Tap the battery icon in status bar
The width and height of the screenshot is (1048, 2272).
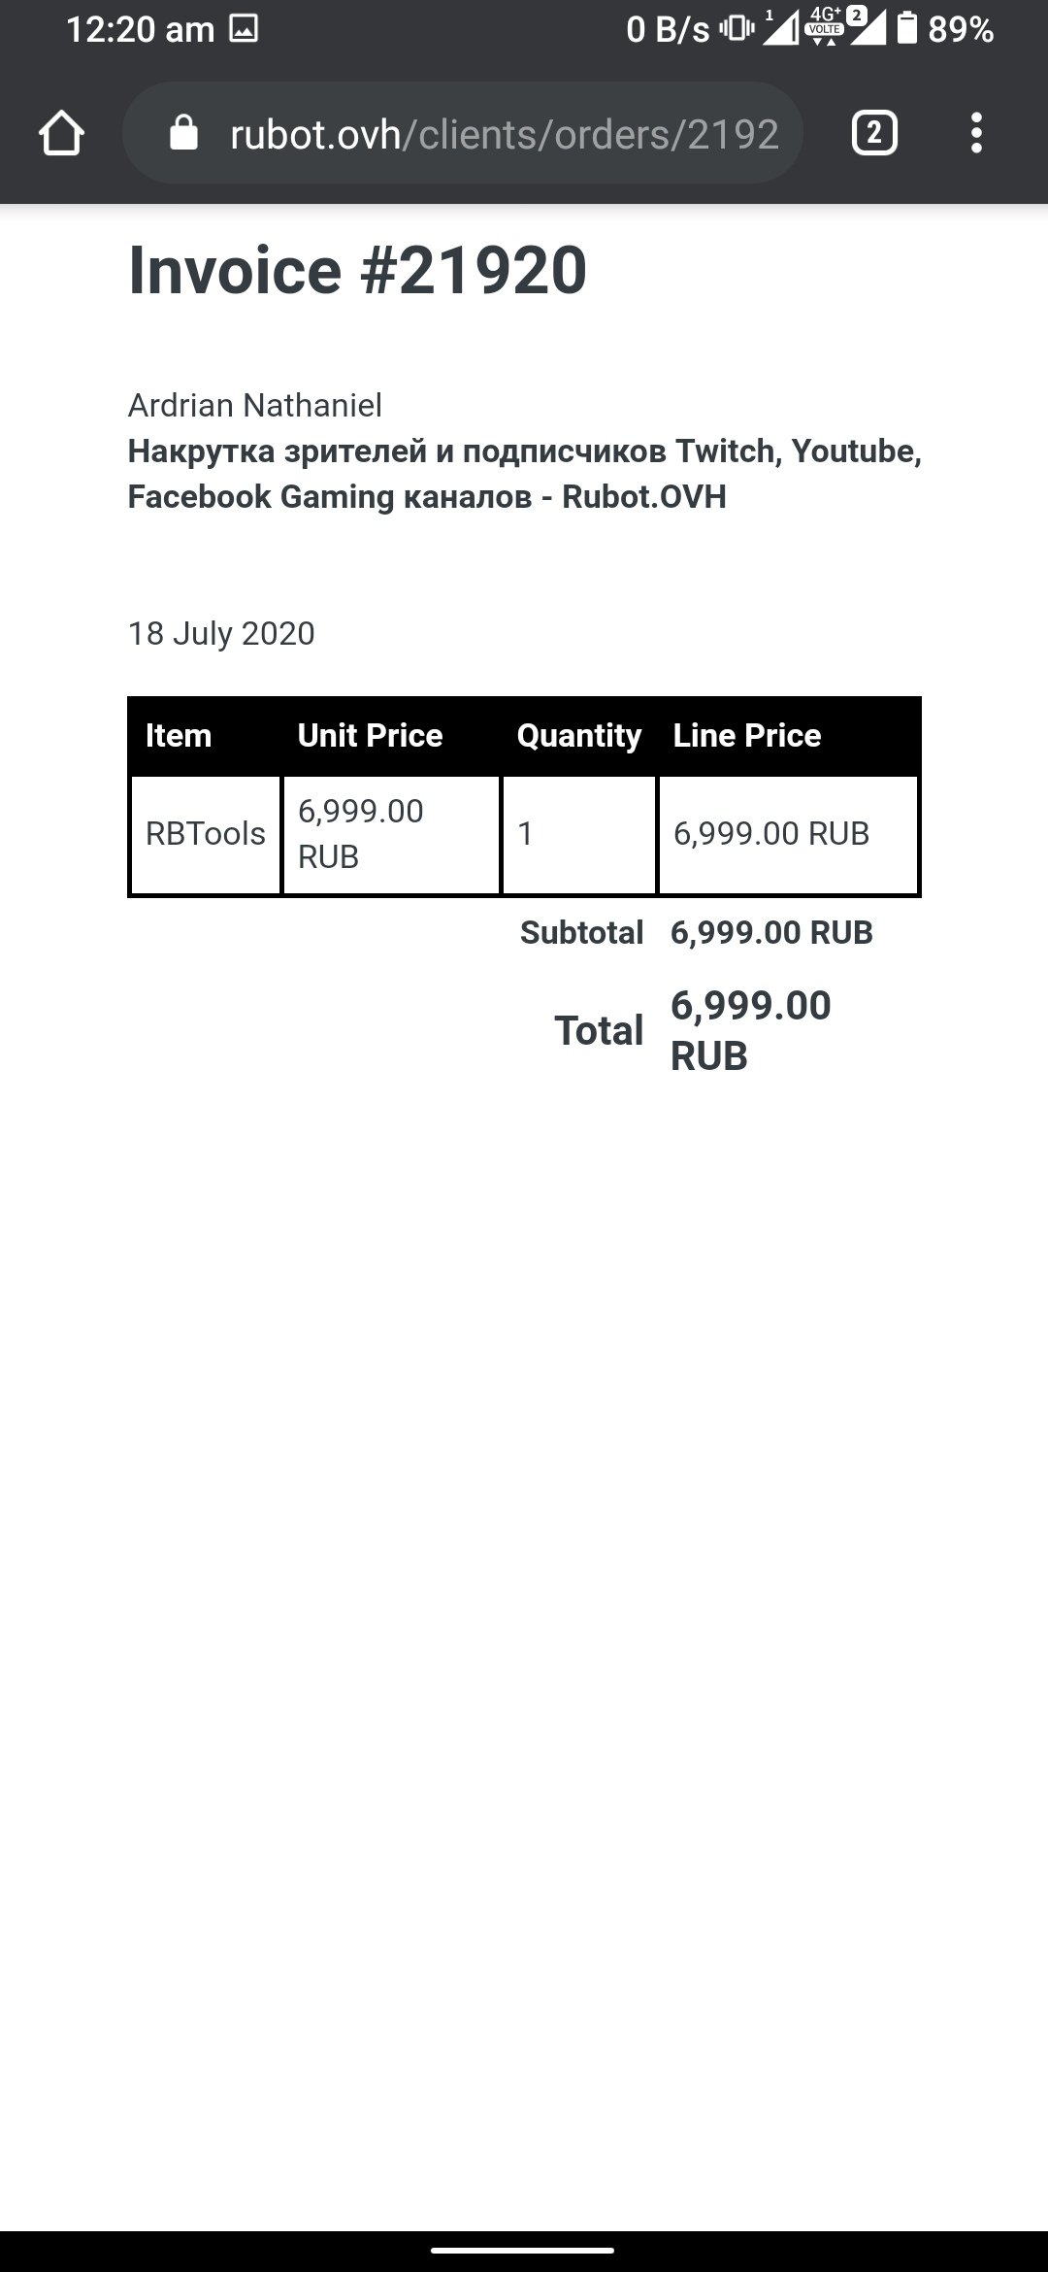[x=906, y=29]
